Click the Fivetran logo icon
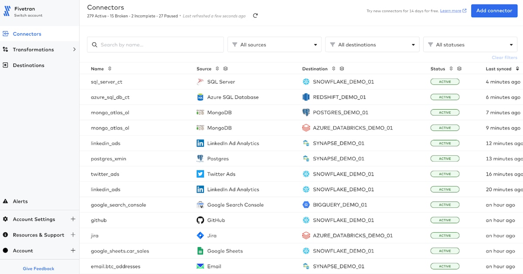 pyautogui.click(x=7, y=11)
